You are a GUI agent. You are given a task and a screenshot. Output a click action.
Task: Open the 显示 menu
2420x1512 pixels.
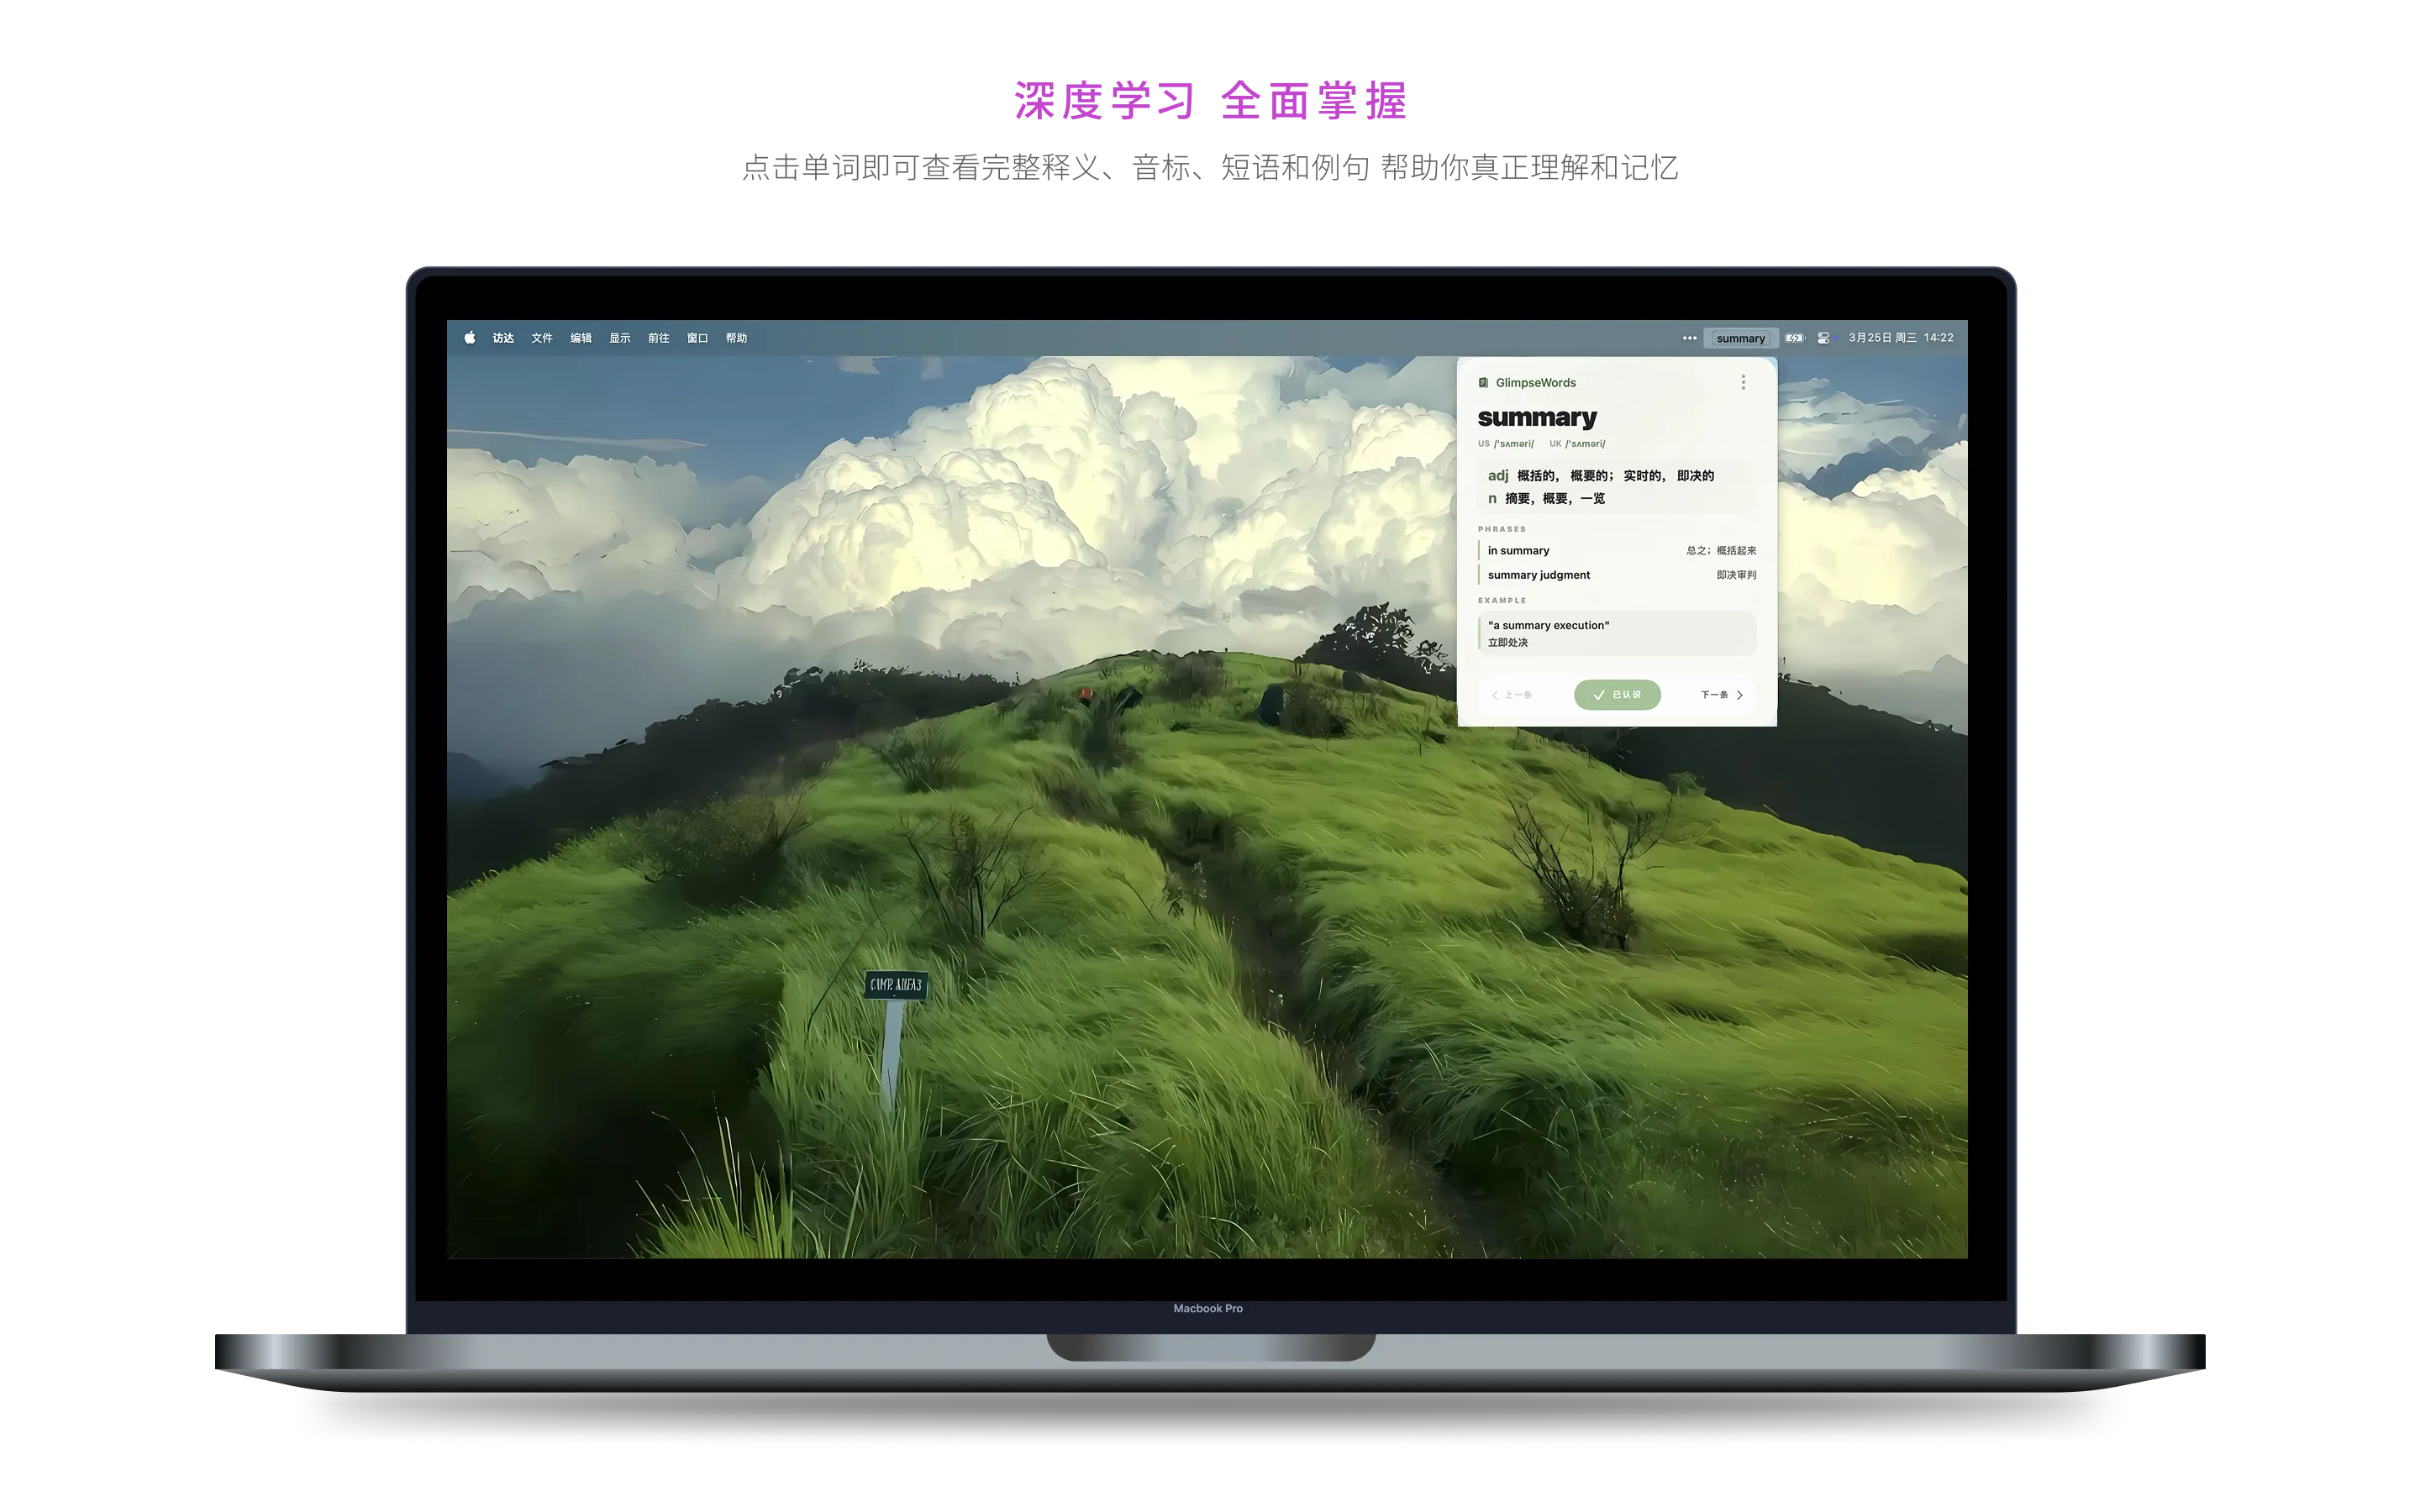pos(620,338)
